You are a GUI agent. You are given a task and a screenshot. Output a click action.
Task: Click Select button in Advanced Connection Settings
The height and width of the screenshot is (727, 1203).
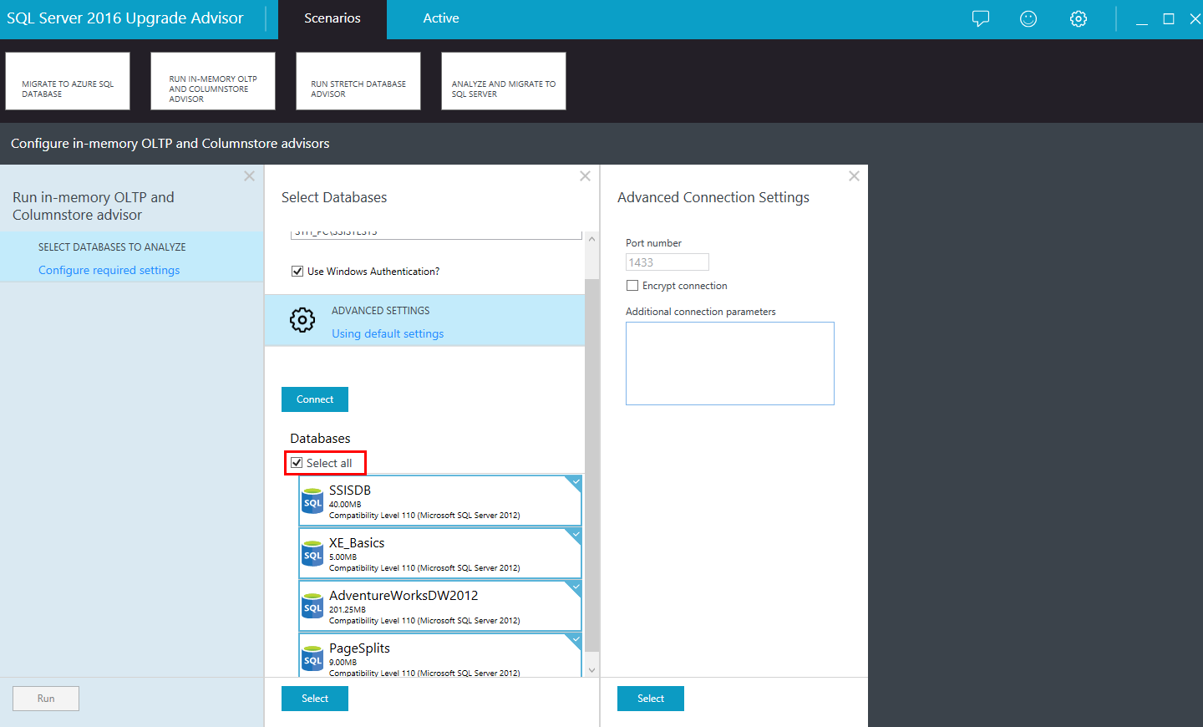[x=651, y=699]
